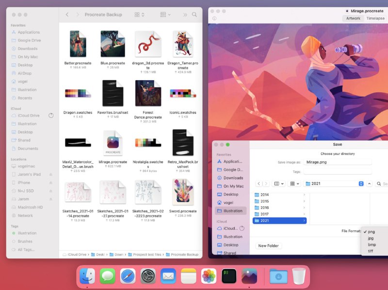Viewport: 388px width, 290px height.
Task: Select png as the file format
Action: coord(372,232)
